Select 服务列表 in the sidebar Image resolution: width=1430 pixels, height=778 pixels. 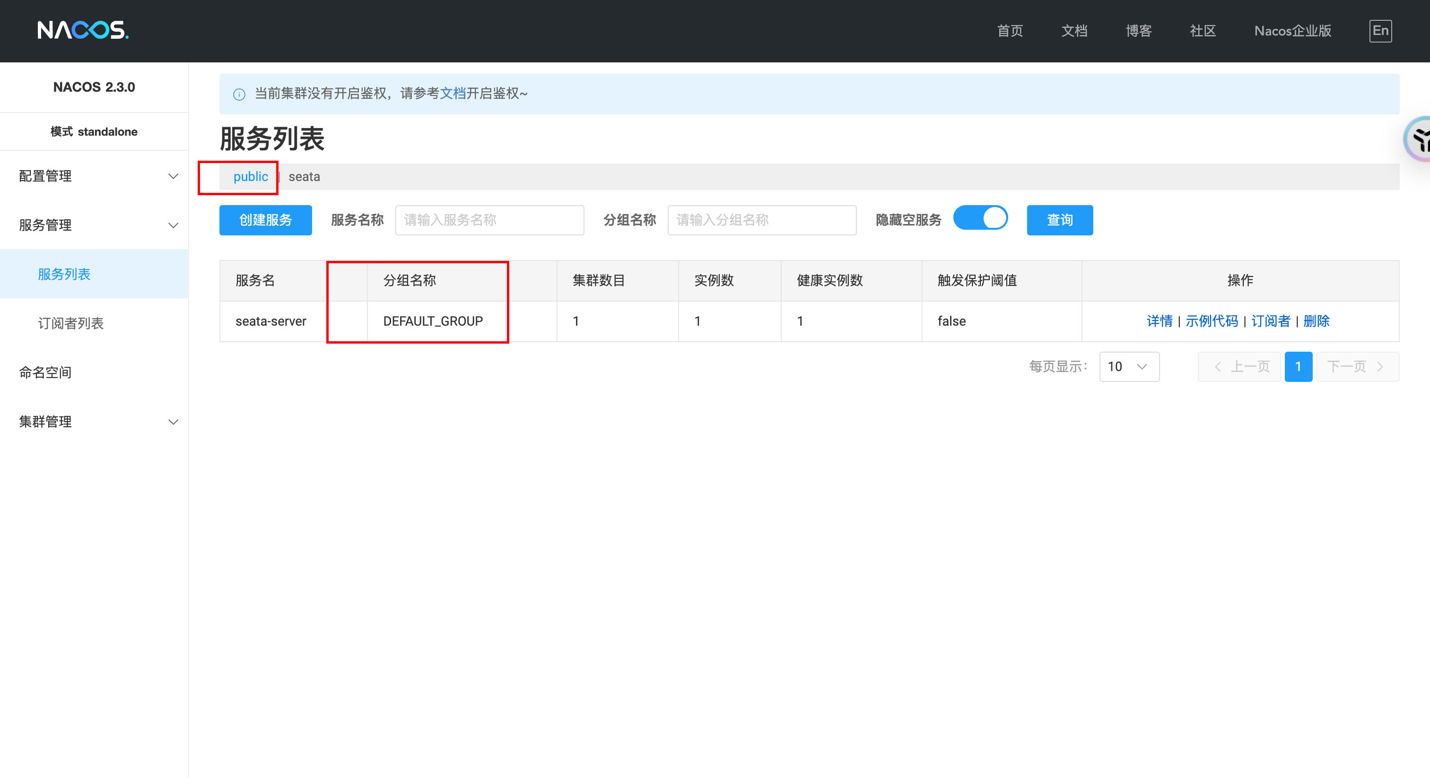(x=95, y=274)
